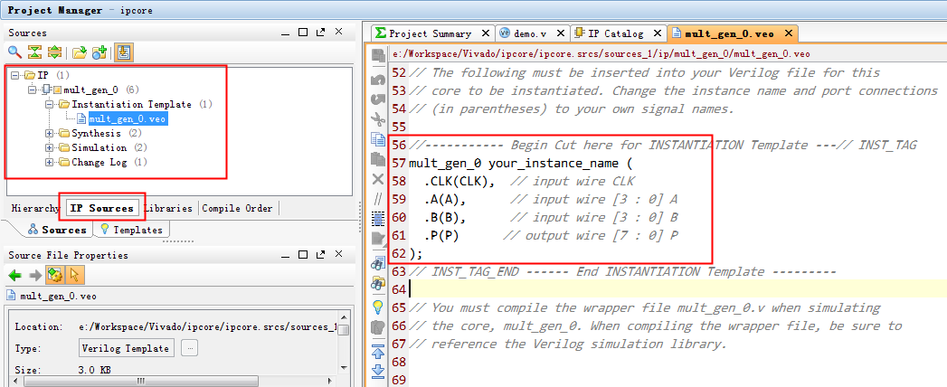Toggle the highlighted rightmost Sources toolbar button

(x=123, y=52)
